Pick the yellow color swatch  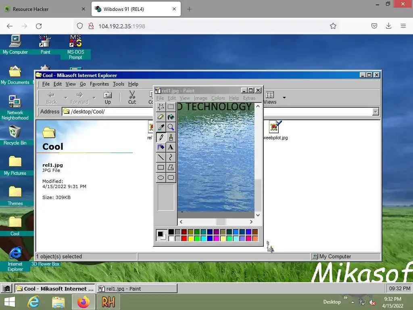click(x=191, y=238)
